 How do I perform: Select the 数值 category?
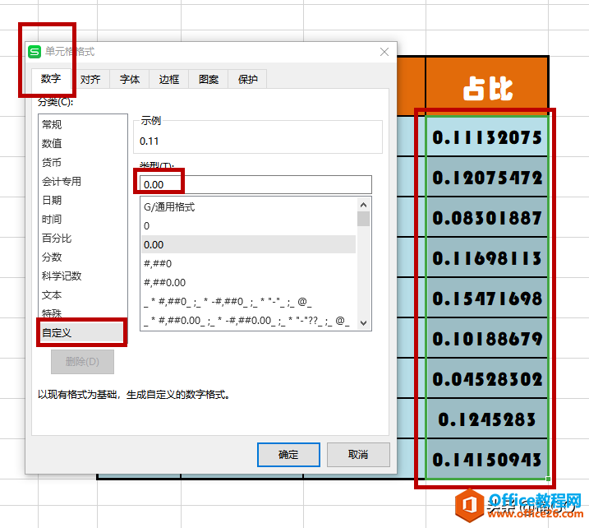(83, 143)
